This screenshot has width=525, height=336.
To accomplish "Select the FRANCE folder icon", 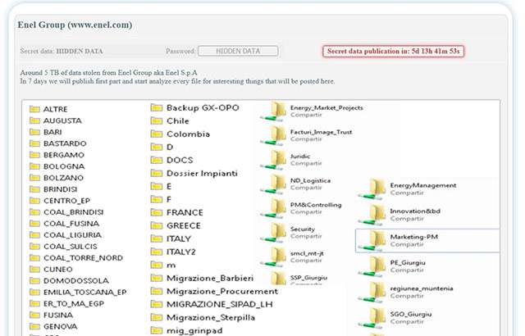I will [157, 212].
